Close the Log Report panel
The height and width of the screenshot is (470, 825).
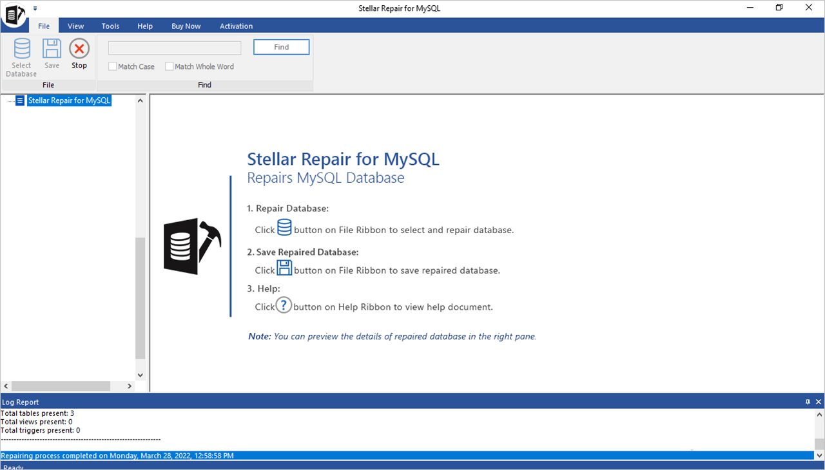(x=819, y=402)
